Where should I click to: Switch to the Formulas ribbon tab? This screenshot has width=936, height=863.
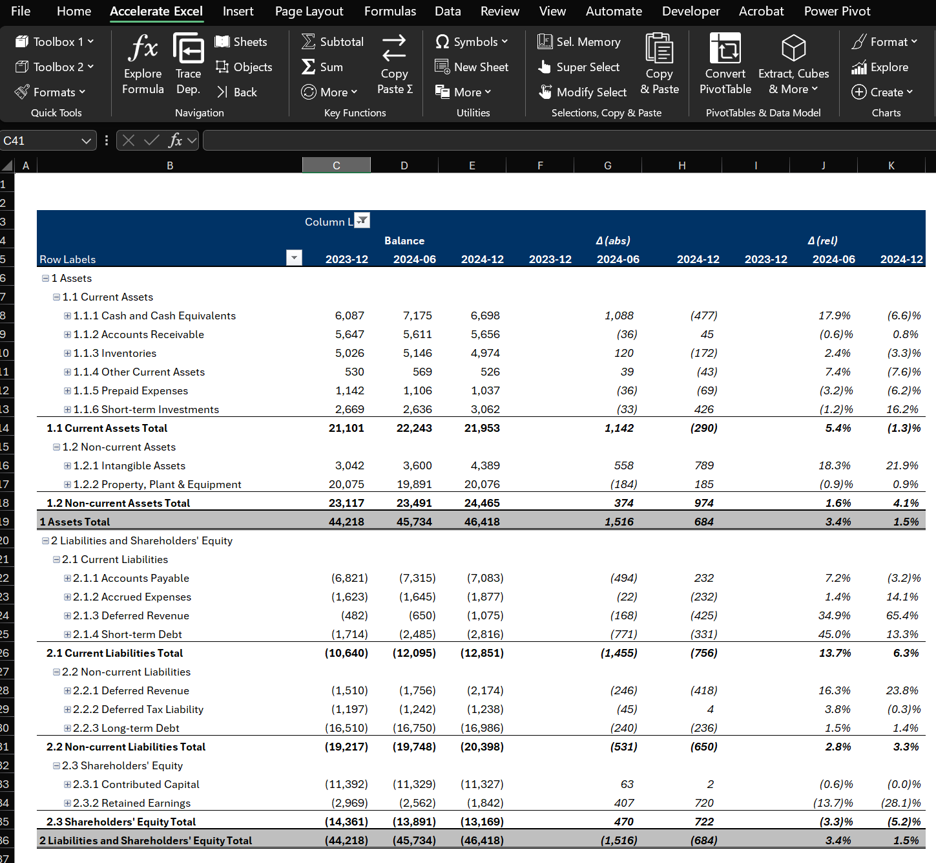390,11
